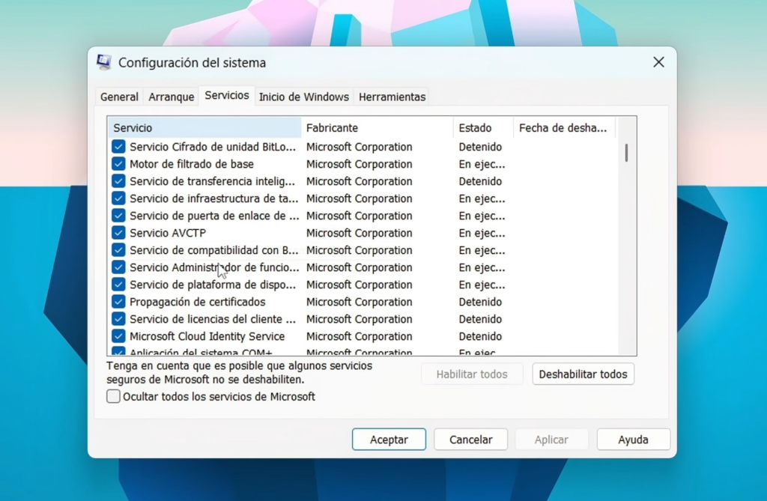Click the System Configuration window icon
767x501 pixels.
pyautogui.click(x=103, y=62)
